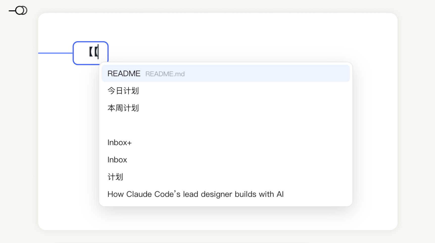Place cursor at blinking caret after brackets
The image size is (435, 243).
pyautogui.click(x=98, y=52)
